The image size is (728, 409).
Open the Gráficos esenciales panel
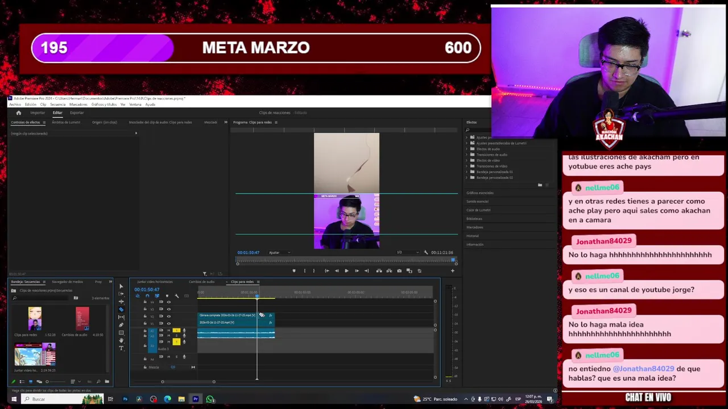point(480,193)
